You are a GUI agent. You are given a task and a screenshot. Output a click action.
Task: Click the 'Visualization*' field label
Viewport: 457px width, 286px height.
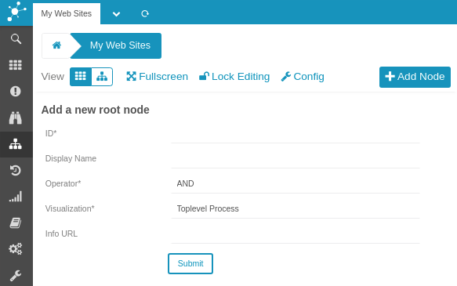(70, 208)
